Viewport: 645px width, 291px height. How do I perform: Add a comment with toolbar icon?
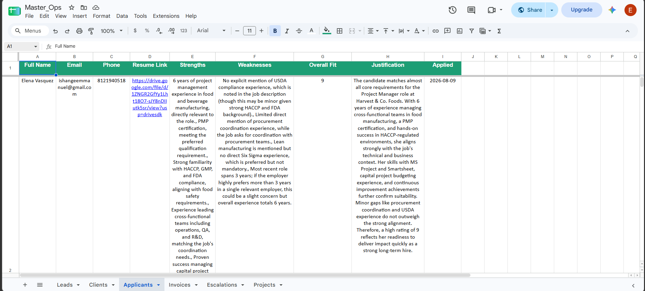click(x=447, y=31)
